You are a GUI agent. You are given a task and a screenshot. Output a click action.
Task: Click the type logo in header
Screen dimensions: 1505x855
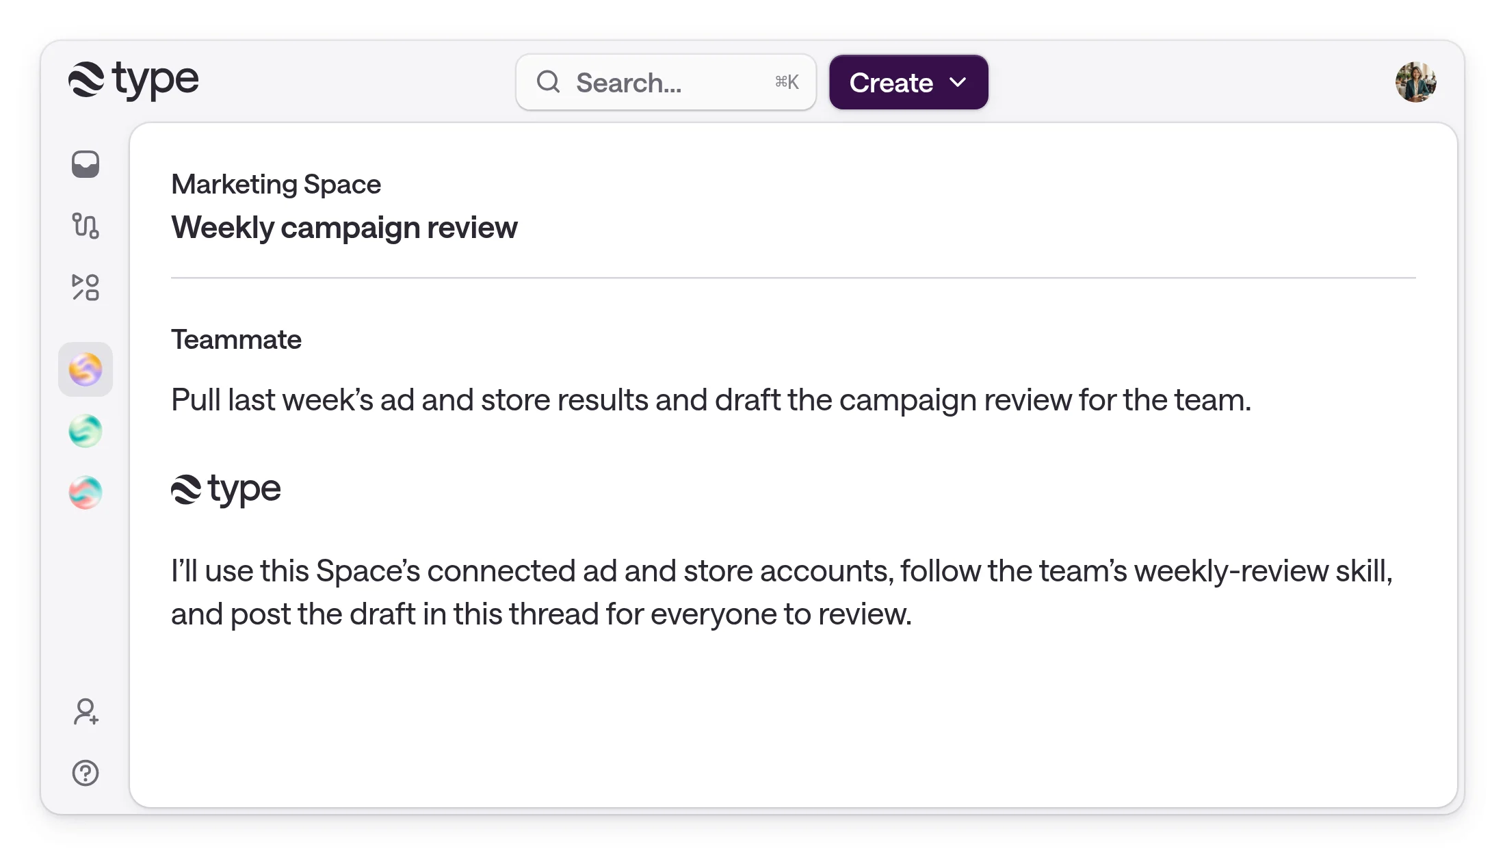tap(134, 81)
